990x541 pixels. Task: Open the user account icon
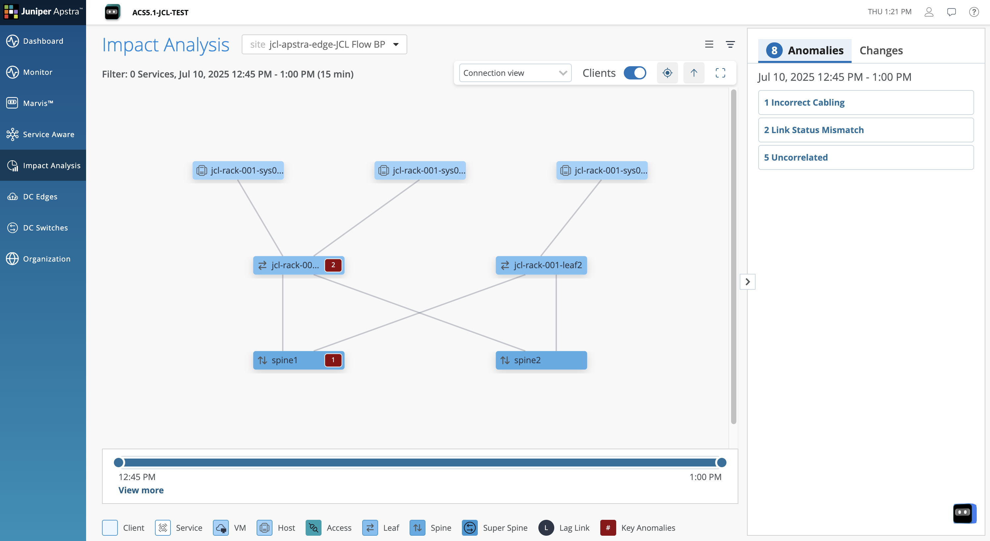[928, 12]
